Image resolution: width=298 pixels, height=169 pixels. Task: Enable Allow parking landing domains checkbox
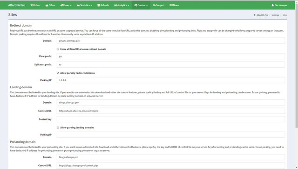coord(58,127)
